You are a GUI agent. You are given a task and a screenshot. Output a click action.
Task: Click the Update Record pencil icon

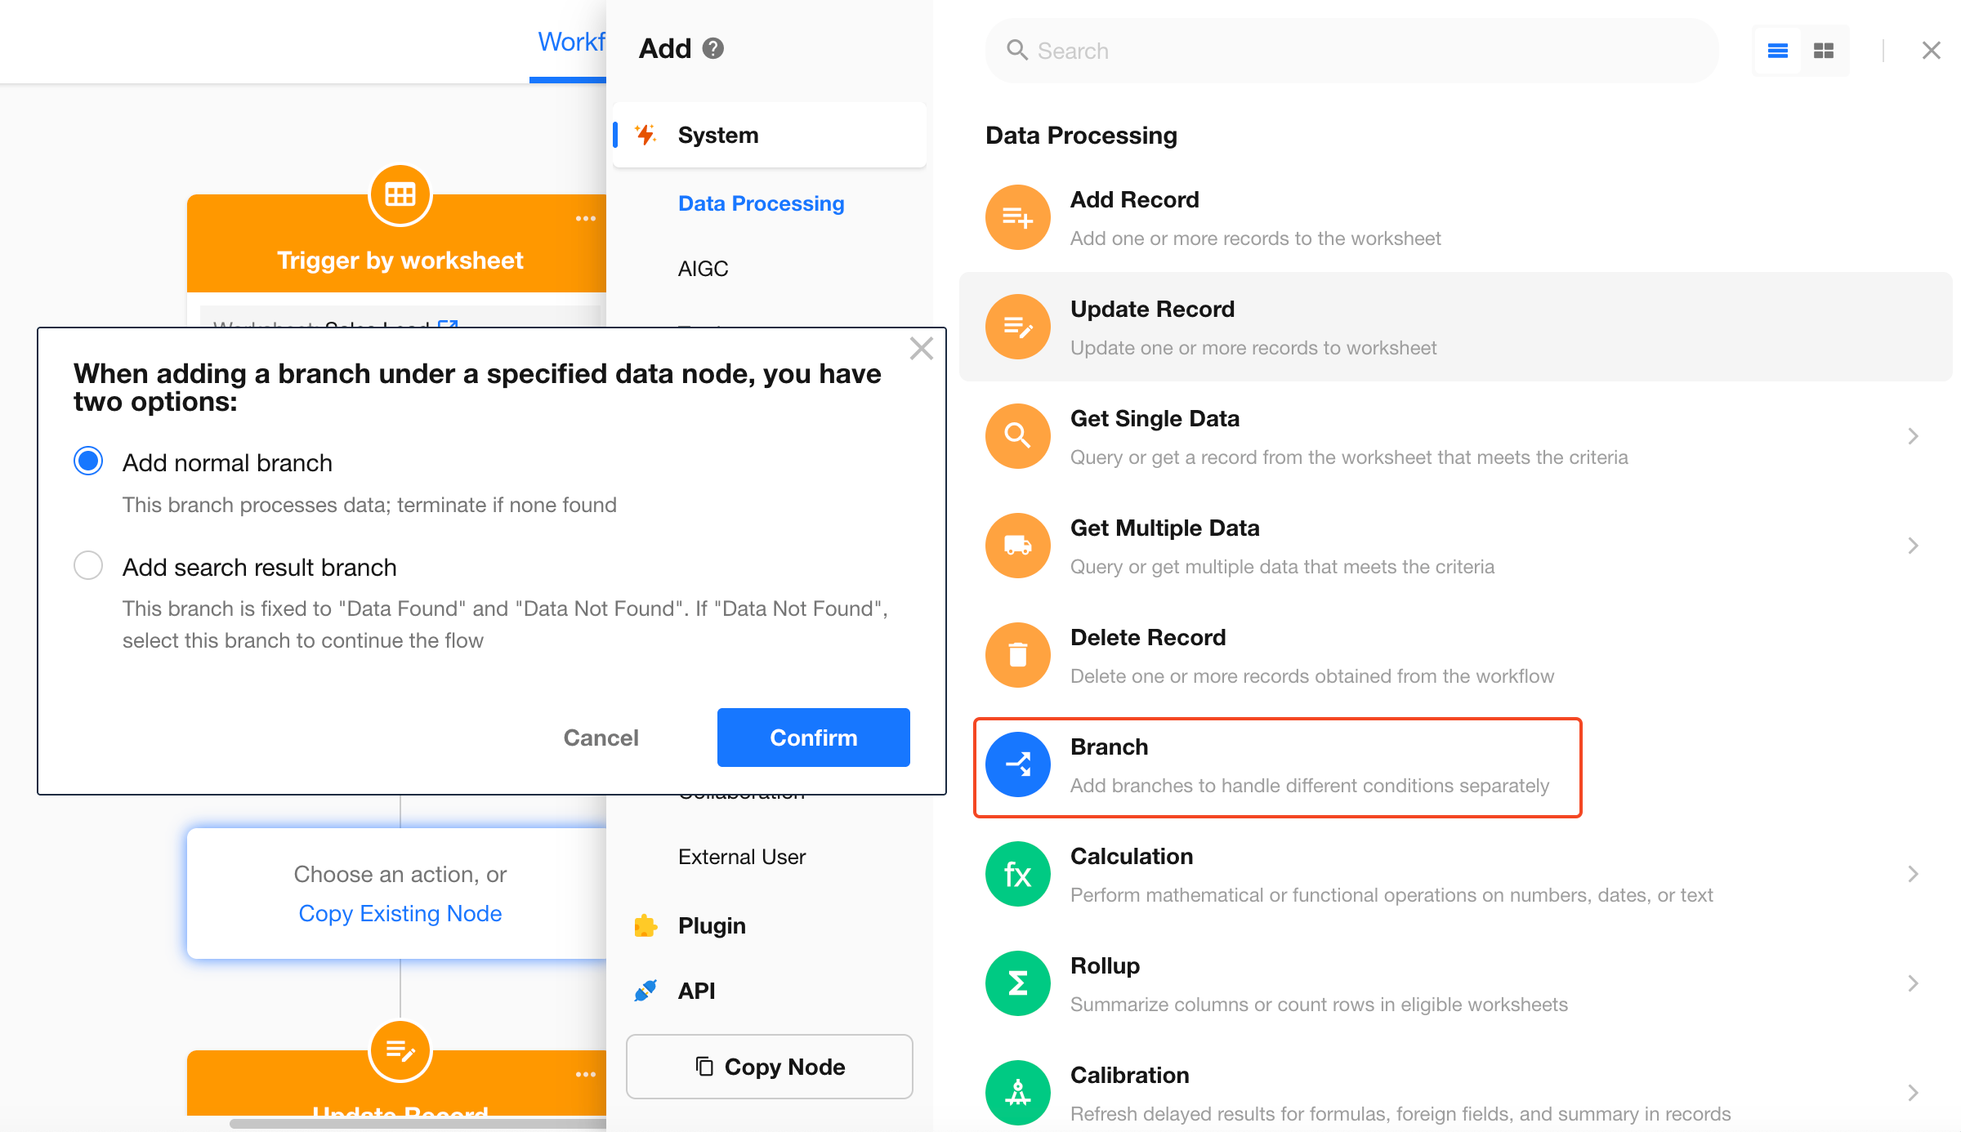[x=1017, y=327]
